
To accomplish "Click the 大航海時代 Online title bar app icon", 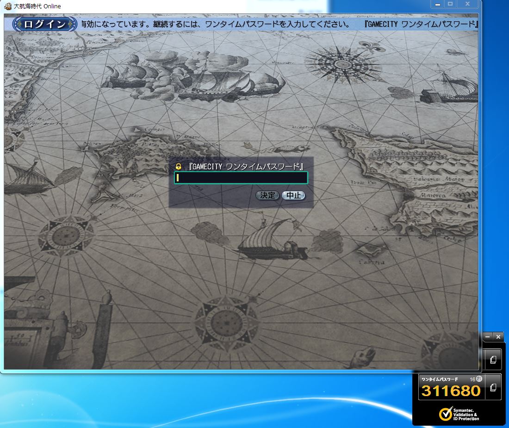I will [8, 6].
